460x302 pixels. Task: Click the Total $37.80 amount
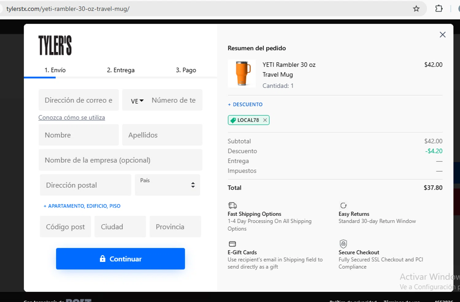pos(433,188)
